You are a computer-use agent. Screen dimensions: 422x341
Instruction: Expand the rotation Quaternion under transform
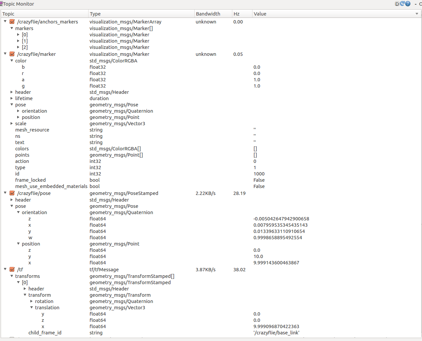[x=31, y=301]
